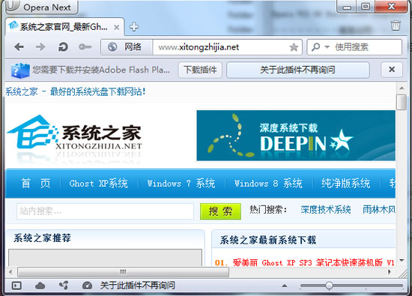
Task: Open closed tabs trash icon
Action: tap(396, 25)
